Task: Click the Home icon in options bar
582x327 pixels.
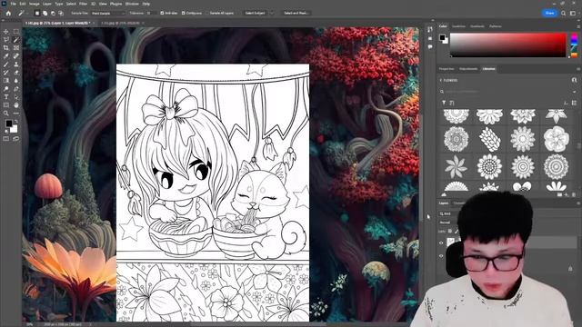Action: point(8,13)
